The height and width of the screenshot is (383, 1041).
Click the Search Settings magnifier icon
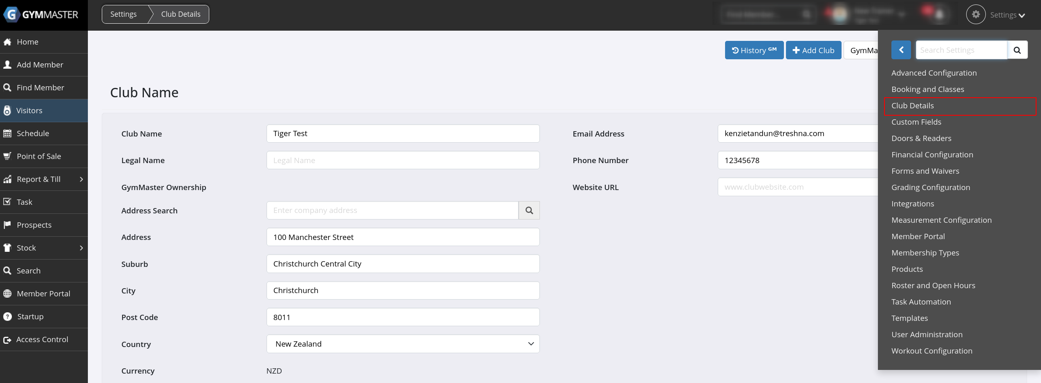pyautogui.click(x=1017, y=50)
